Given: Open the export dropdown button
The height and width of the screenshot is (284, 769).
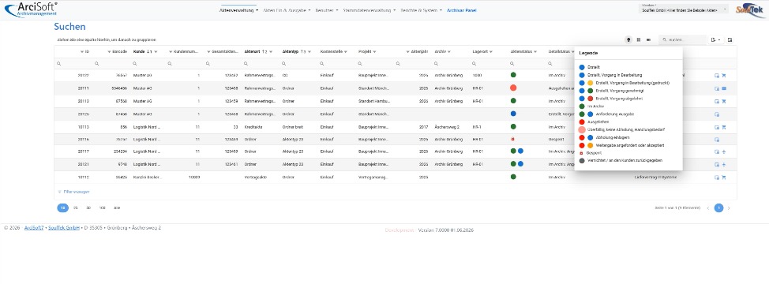Looking at the screenshot, I should tap(715, 39).
